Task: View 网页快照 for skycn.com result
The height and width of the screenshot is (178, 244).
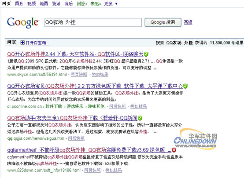Action: pos(79,75)
